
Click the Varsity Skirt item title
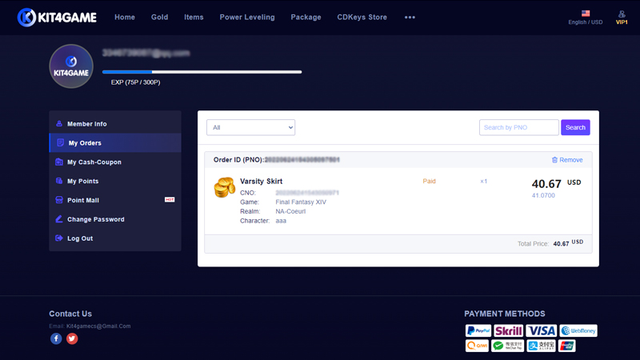262,182
